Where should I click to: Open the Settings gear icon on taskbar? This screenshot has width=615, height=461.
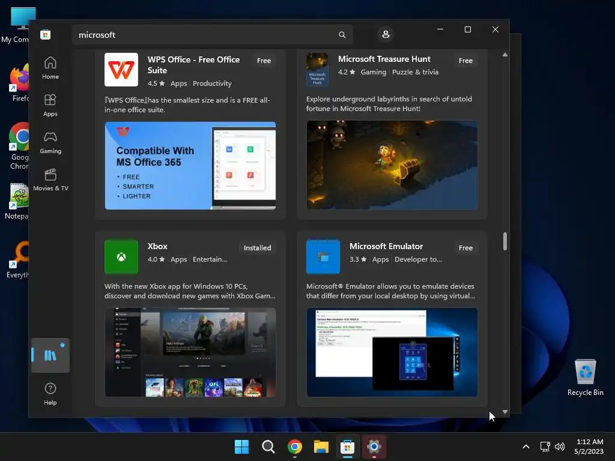[x=374, y=447]
